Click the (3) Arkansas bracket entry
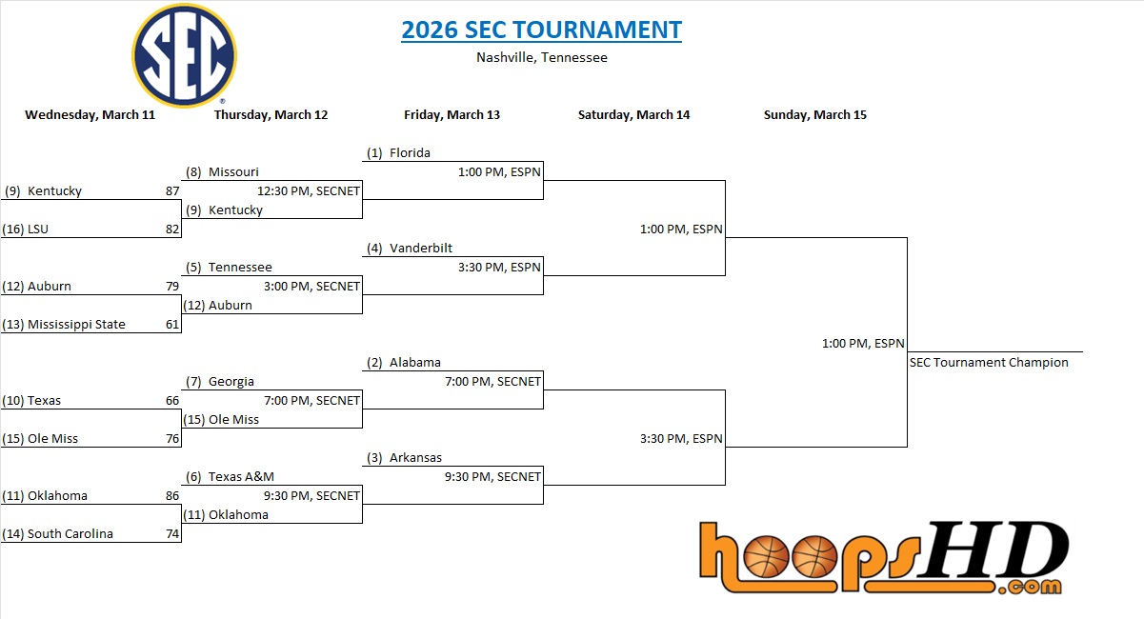The image size is (1144, 619). pyautogui.click(x=405, y=458)
